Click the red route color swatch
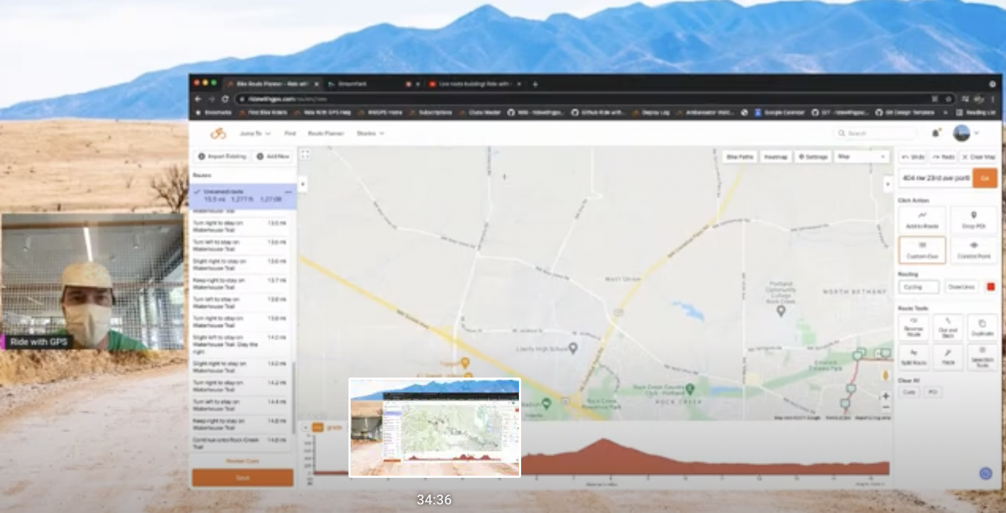This screenshot has width=1006, height=513. [991, 287]
